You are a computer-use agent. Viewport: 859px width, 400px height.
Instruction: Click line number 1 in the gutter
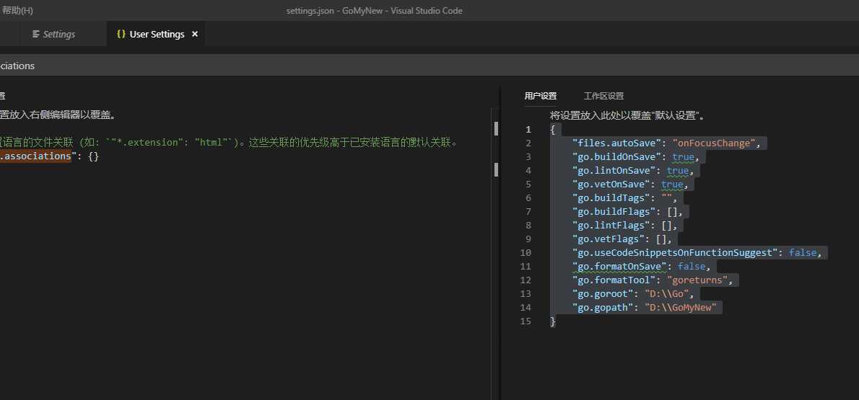click(528, 130)
